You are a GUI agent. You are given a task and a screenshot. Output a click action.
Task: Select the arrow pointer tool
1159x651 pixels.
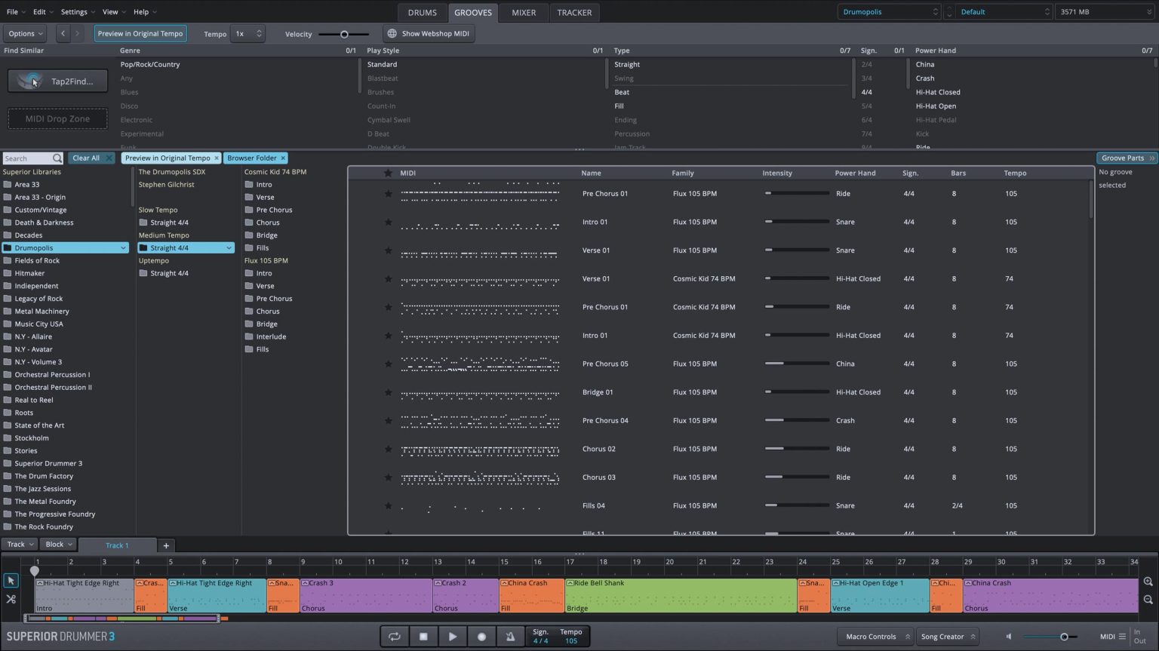[11, 581]
